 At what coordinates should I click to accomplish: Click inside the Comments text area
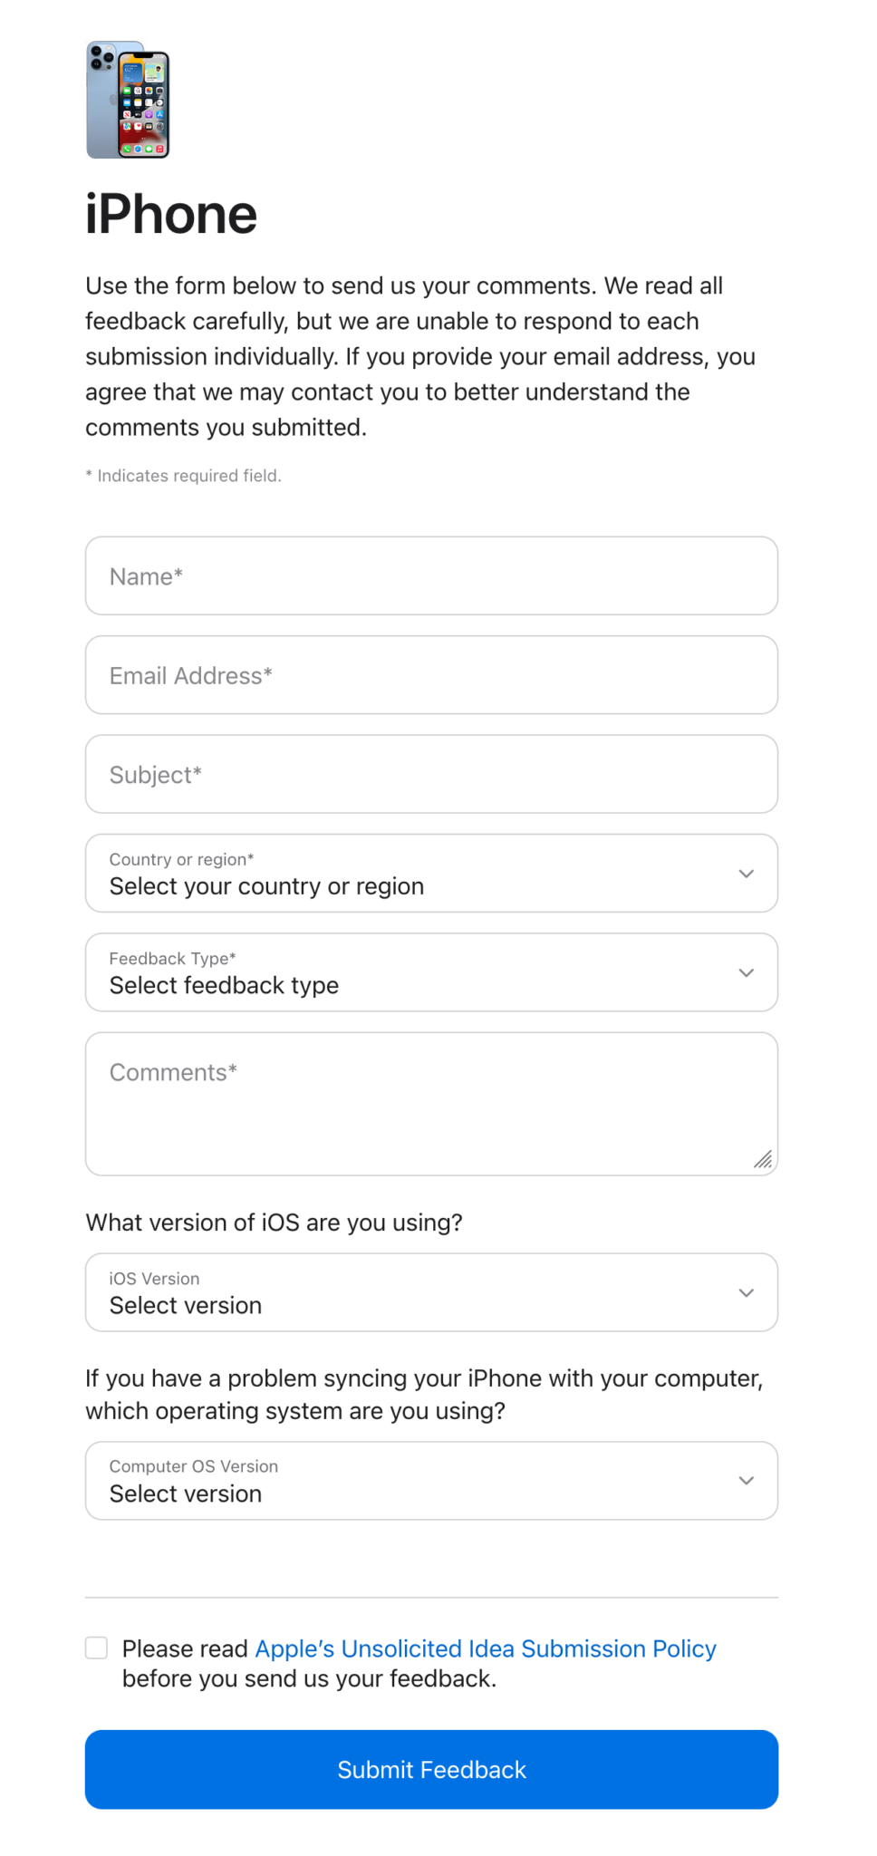coord(431,1115)
